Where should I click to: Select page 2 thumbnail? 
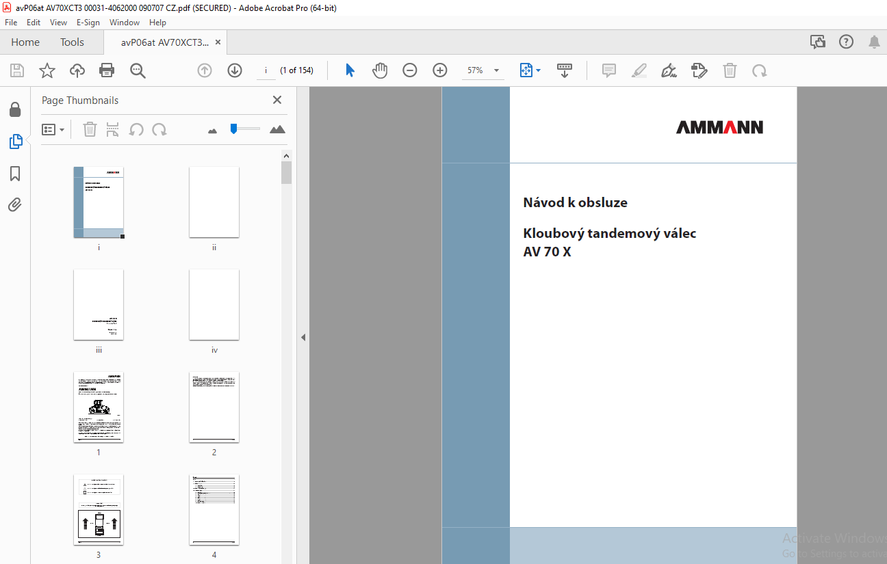[x=214, y=407]
